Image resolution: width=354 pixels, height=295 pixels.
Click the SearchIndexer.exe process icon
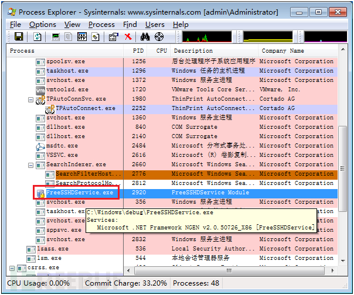[40, 165]
